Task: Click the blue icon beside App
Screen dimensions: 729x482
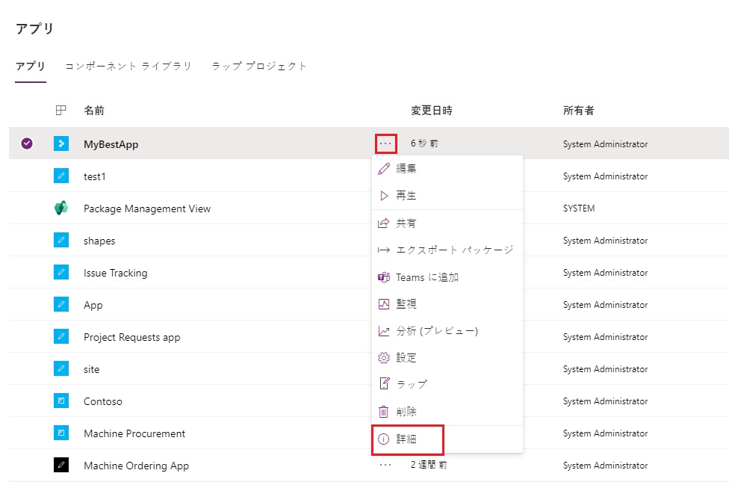Action: 61,304
